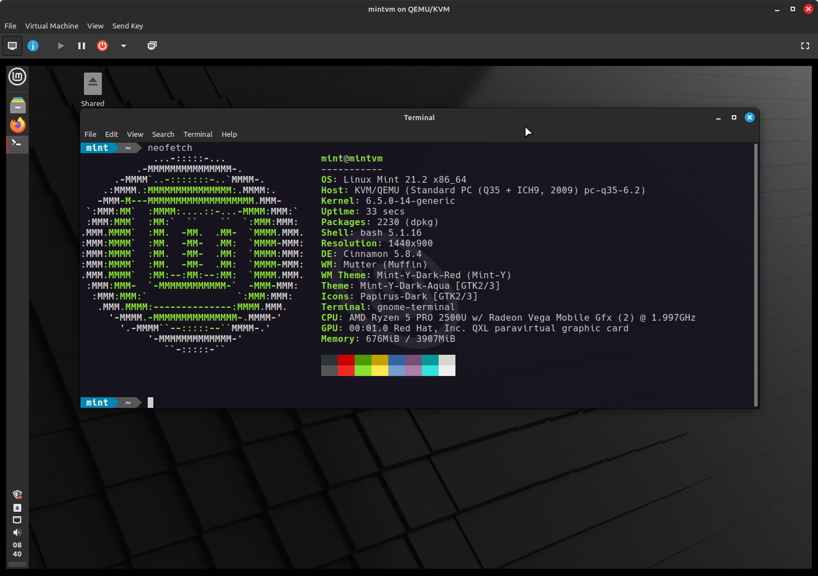Minimize the Terminal window
The image size is (818, 576).
tap(718, 118)
